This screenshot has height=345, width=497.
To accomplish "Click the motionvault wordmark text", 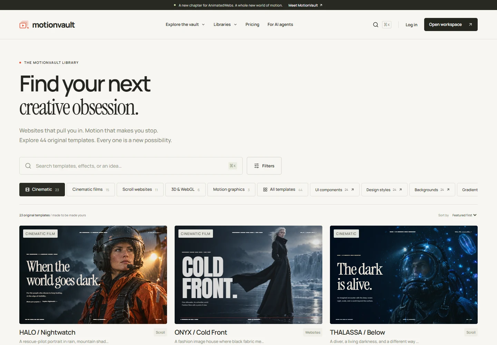I will pyautogui.click(x=53, y=25).
